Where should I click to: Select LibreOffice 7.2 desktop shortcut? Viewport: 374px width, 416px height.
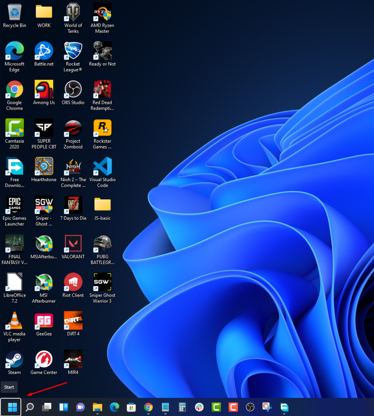(x=15, y=288)
